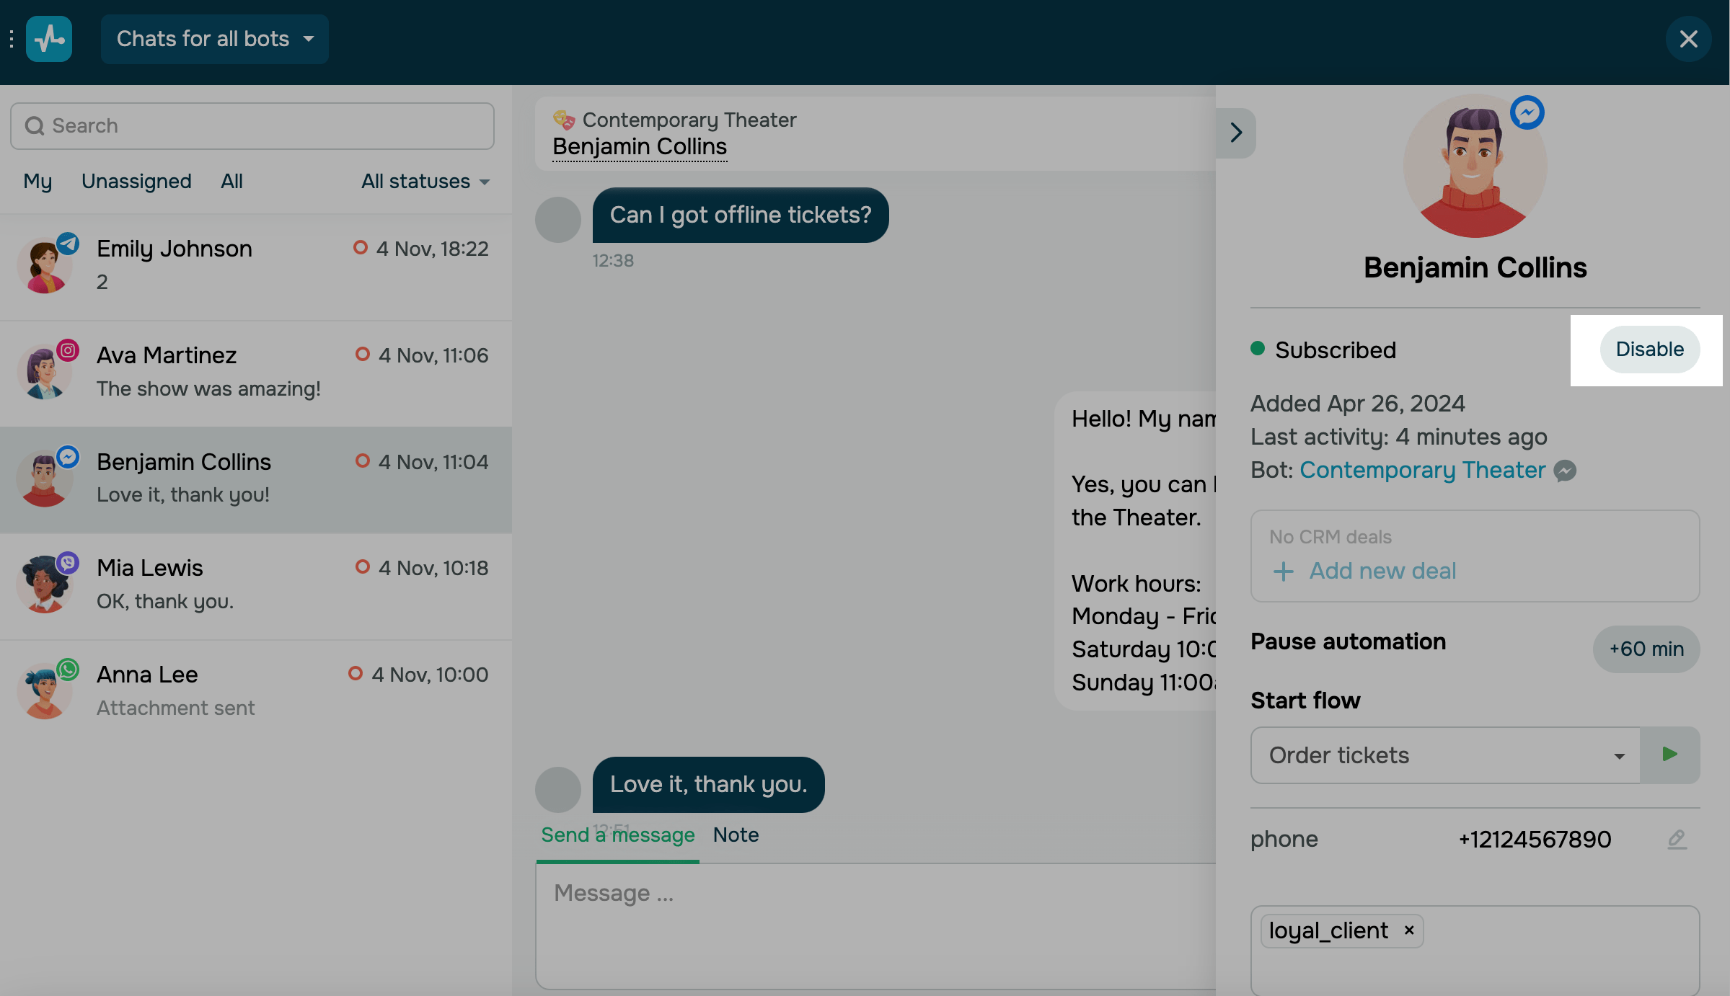
Task: Click the Disable subscription button
Action: (1649, 350)
